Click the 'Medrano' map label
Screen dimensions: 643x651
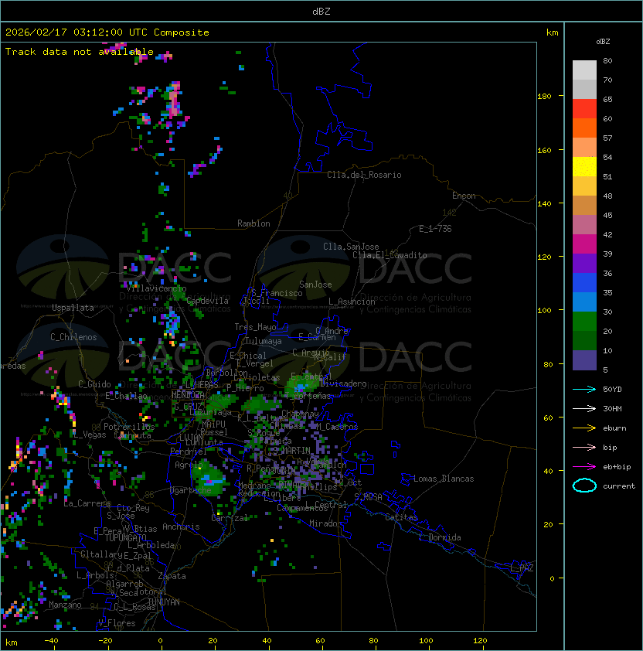coord(254,485)
